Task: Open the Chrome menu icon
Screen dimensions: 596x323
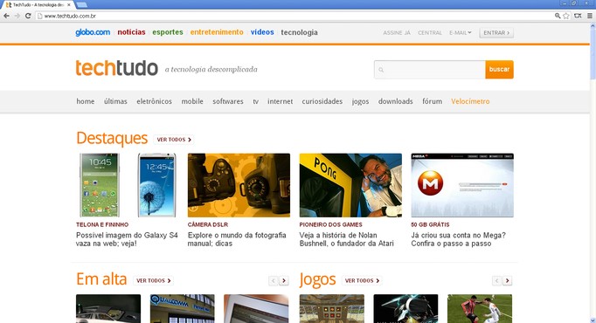Action: pyautogui.click(x=590, y=16)
